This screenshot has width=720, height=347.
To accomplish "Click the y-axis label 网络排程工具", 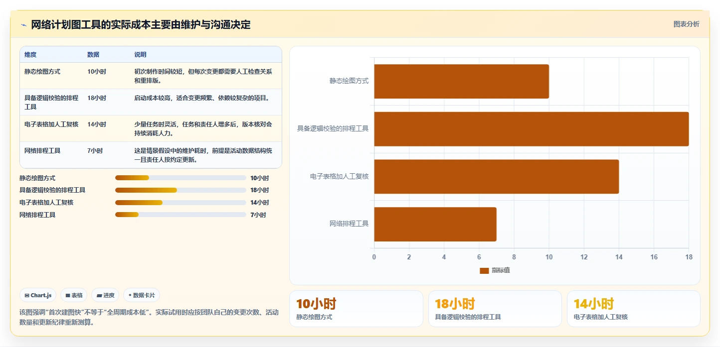I will click(x=349, y=224).
